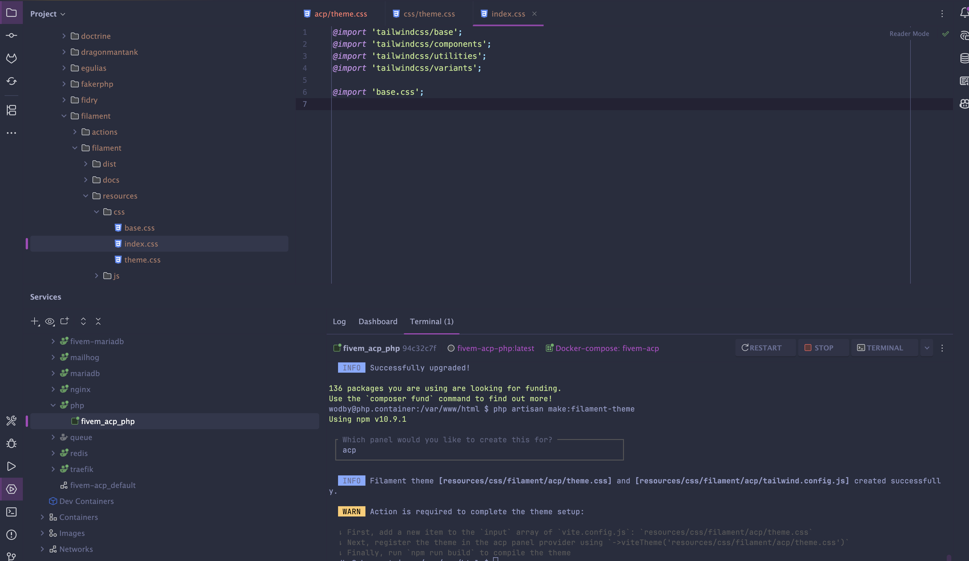
Task: Open the Structure tool window icon
Action: tap(11, 110)
